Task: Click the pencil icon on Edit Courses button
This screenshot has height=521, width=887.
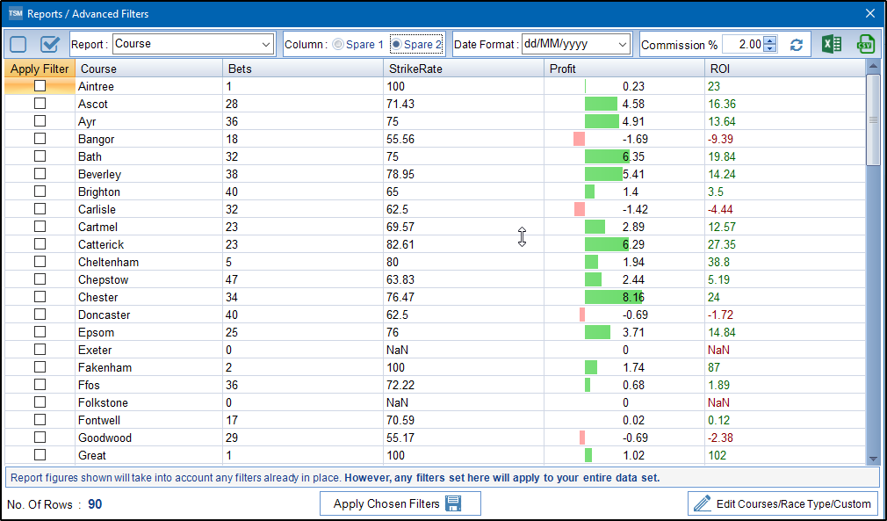Action: click(702, 503)
